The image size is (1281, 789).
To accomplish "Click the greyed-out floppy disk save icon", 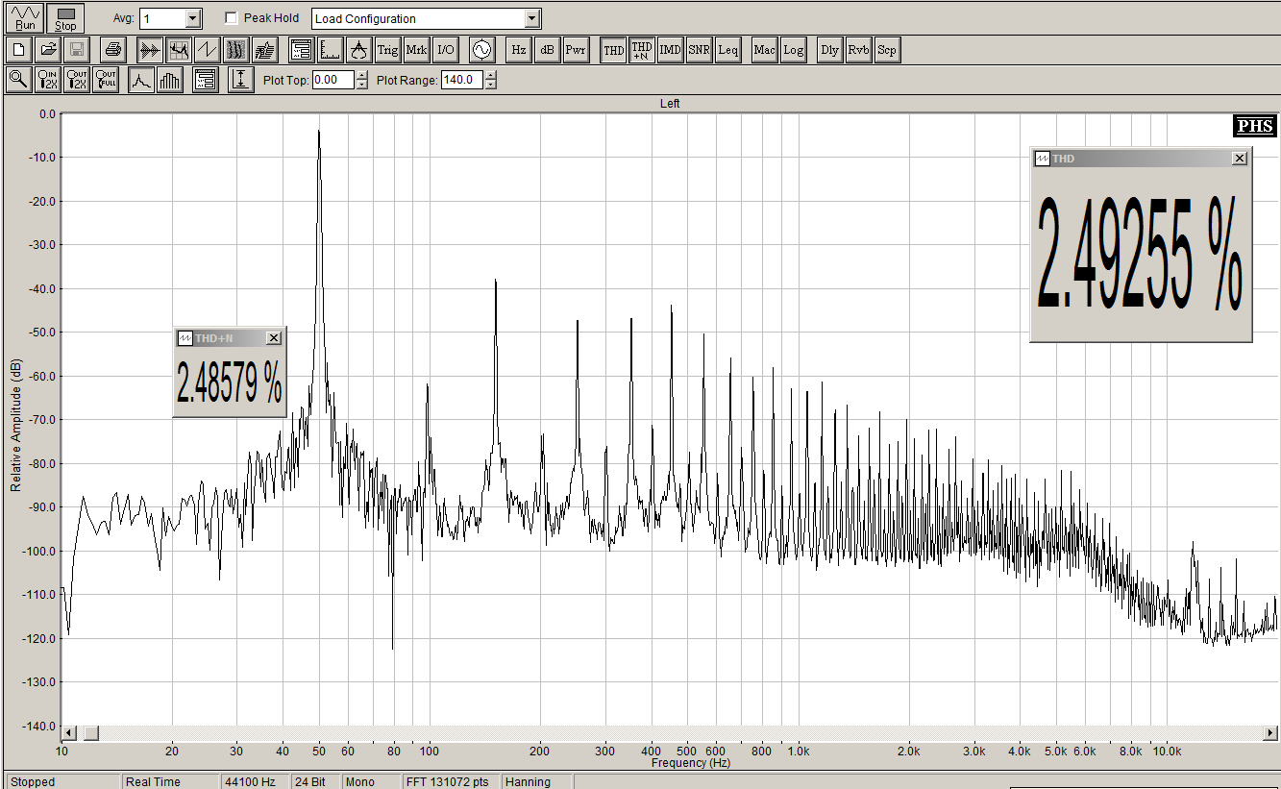I will 77,50.
